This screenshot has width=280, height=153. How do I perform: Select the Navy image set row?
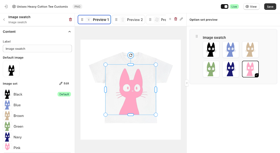tap(37, 137)
